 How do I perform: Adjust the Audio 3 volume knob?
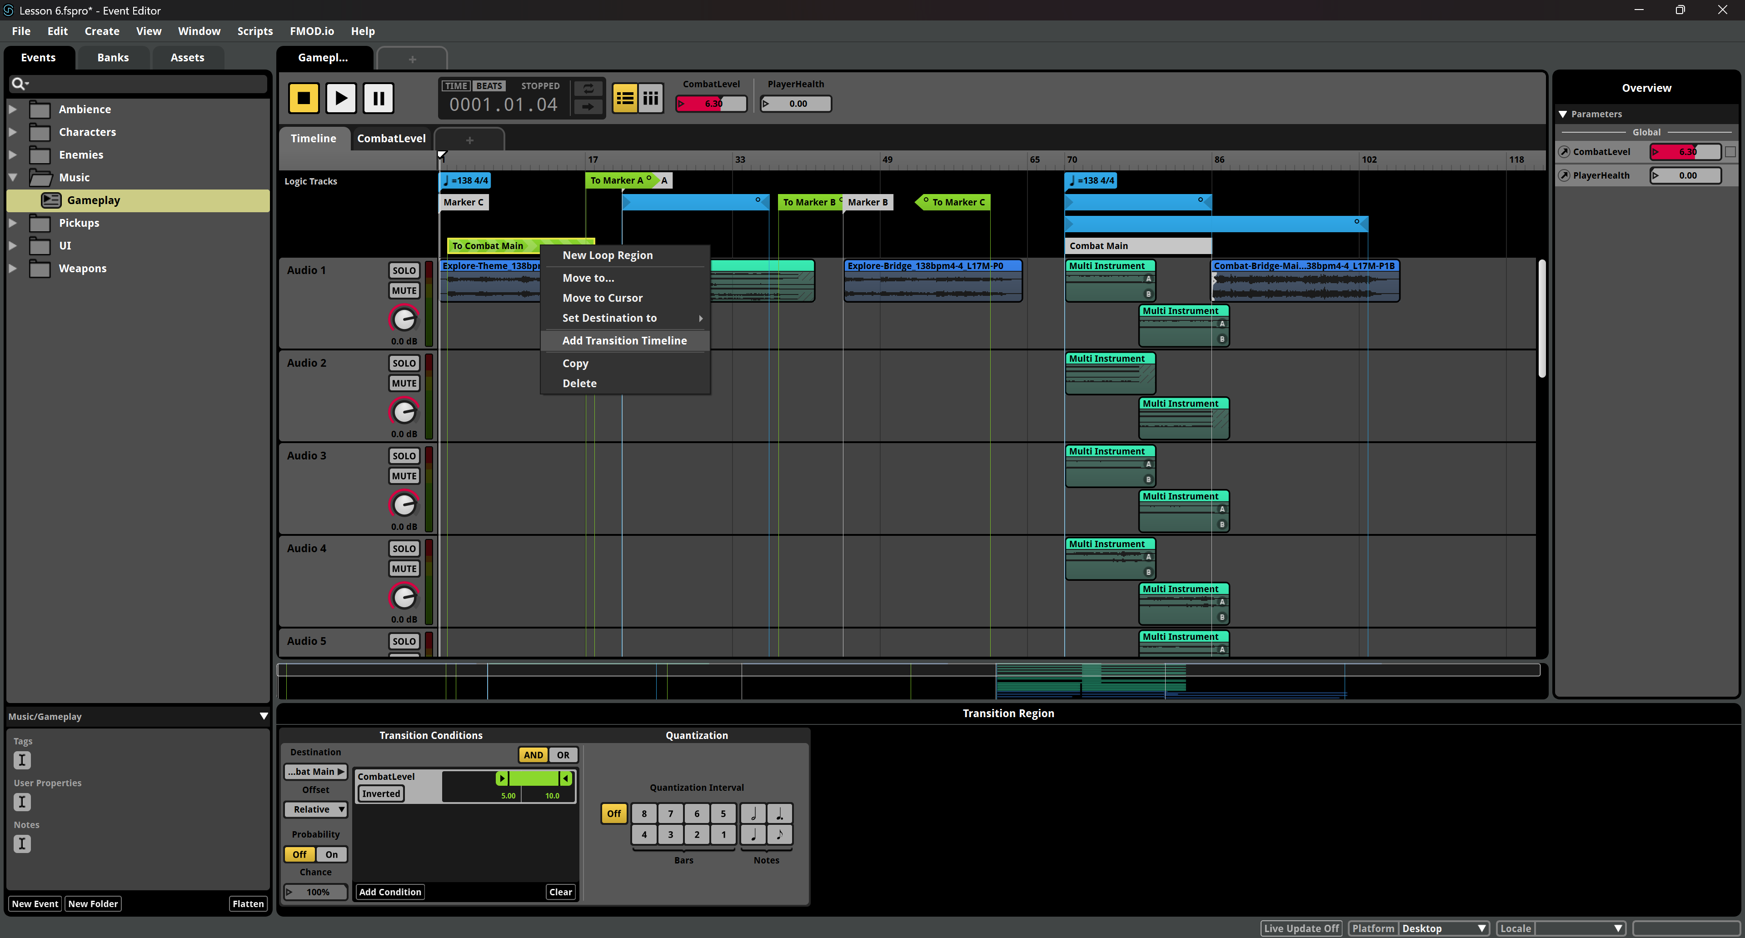coord(404,504)
